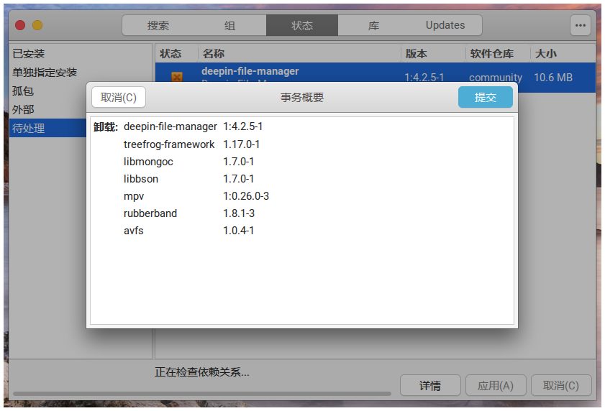Click the 应用(A) button
605x411 pixels.
(x=496, y=385)
